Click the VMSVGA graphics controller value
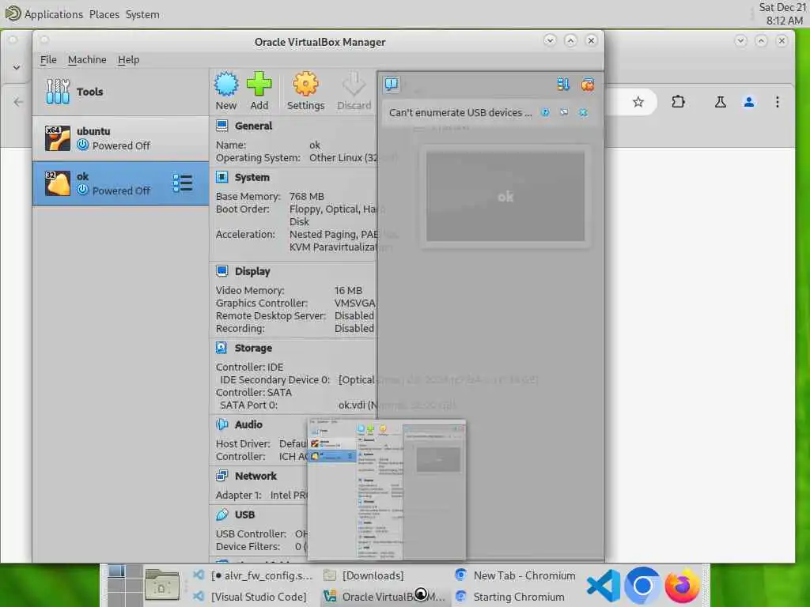 354,303
